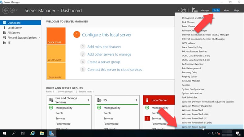This screenshot has height=137, width=244.
Task: Open File Explorer from the taskbar
Action: (x=42, y=133)
